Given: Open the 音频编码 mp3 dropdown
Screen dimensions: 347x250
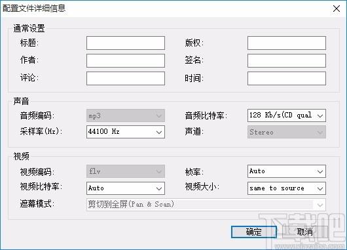Looking at the screenshot, I should [x=126, y=115].
